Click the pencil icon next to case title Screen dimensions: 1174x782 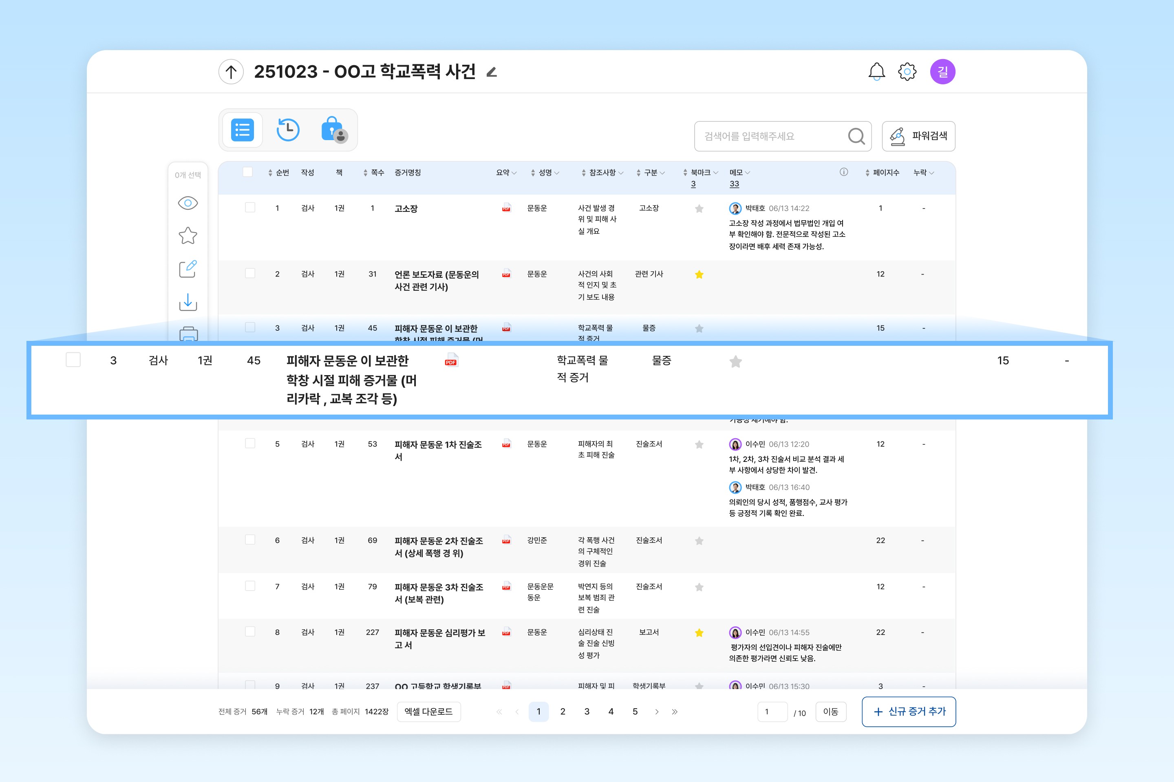pyautogui.click(x=492, y=72)
